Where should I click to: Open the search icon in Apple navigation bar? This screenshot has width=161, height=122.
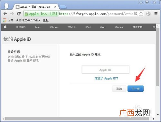[154, 27]
